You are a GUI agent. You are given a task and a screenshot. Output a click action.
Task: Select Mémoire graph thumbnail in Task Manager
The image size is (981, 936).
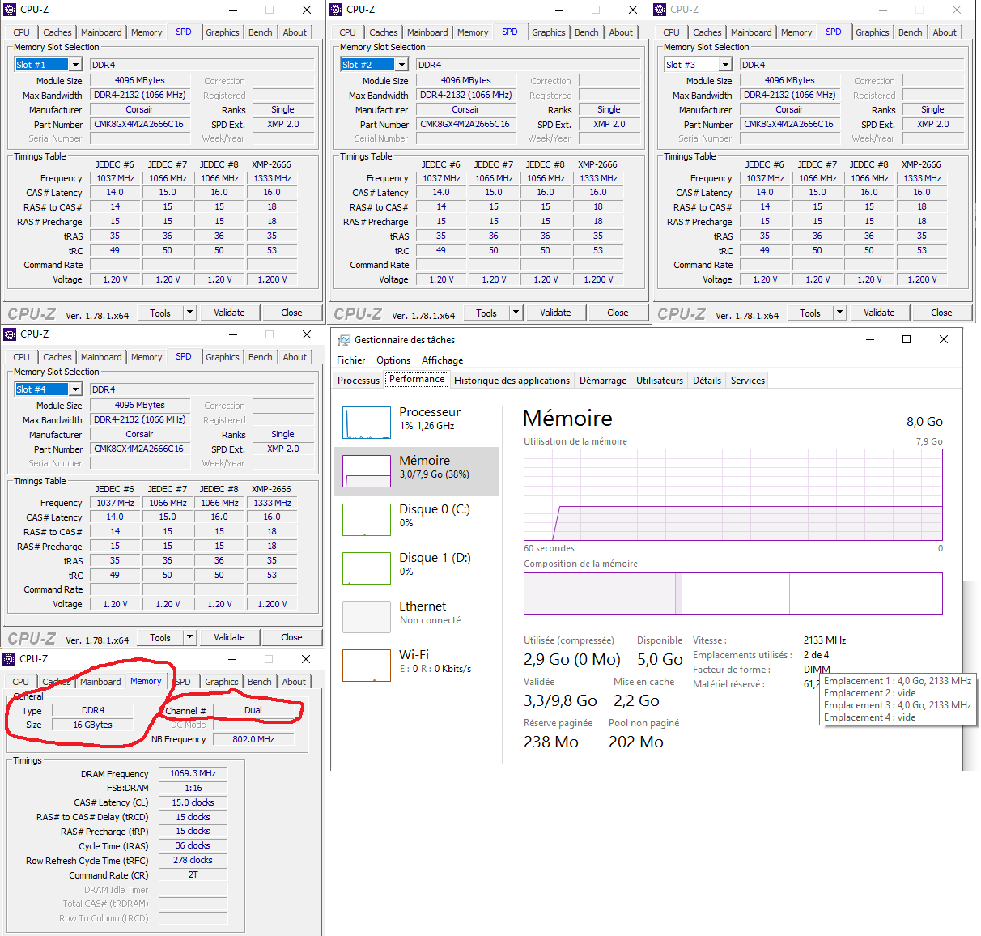tap(367, 471)
